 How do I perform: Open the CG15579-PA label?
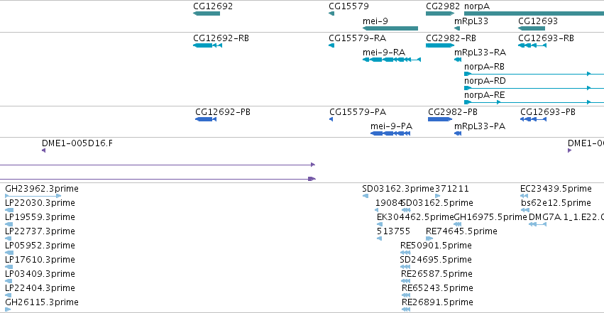pyautogui.click(x=358, y=112)
